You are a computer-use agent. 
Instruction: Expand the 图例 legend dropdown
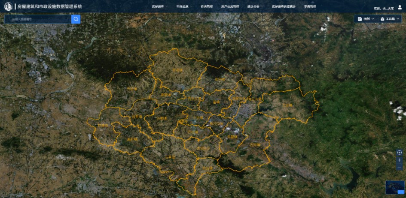click(x=372, y=19)
